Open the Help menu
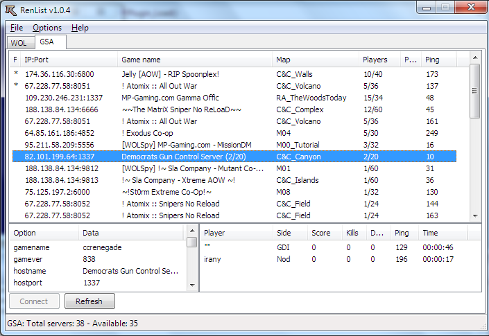 (80, 28)
